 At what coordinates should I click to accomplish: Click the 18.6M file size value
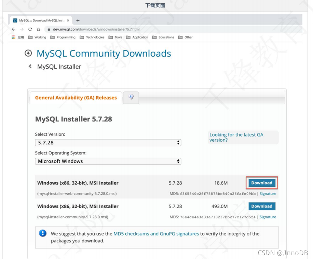click(221, 183)
